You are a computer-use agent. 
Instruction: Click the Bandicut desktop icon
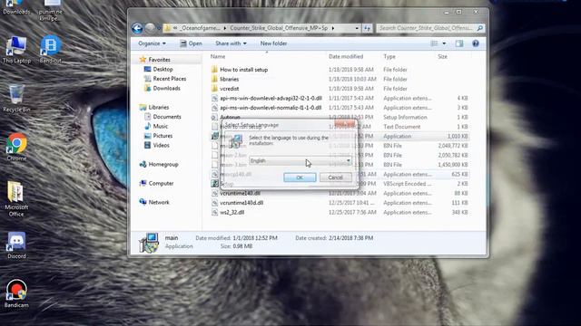click(51, 50)
